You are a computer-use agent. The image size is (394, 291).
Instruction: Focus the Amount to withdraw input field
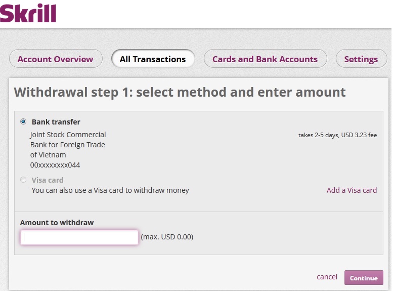(79, 237)
